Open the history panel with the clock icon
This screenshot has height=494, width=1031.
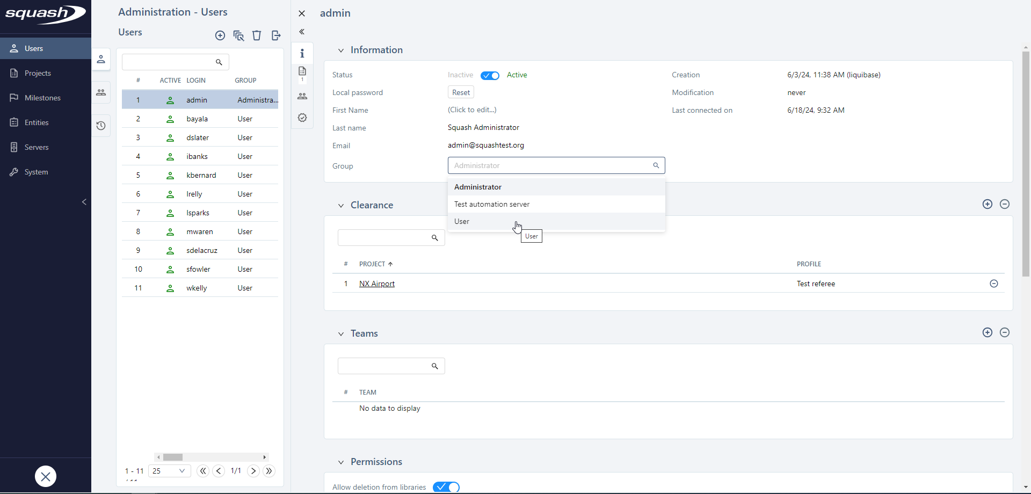point(101,125)
